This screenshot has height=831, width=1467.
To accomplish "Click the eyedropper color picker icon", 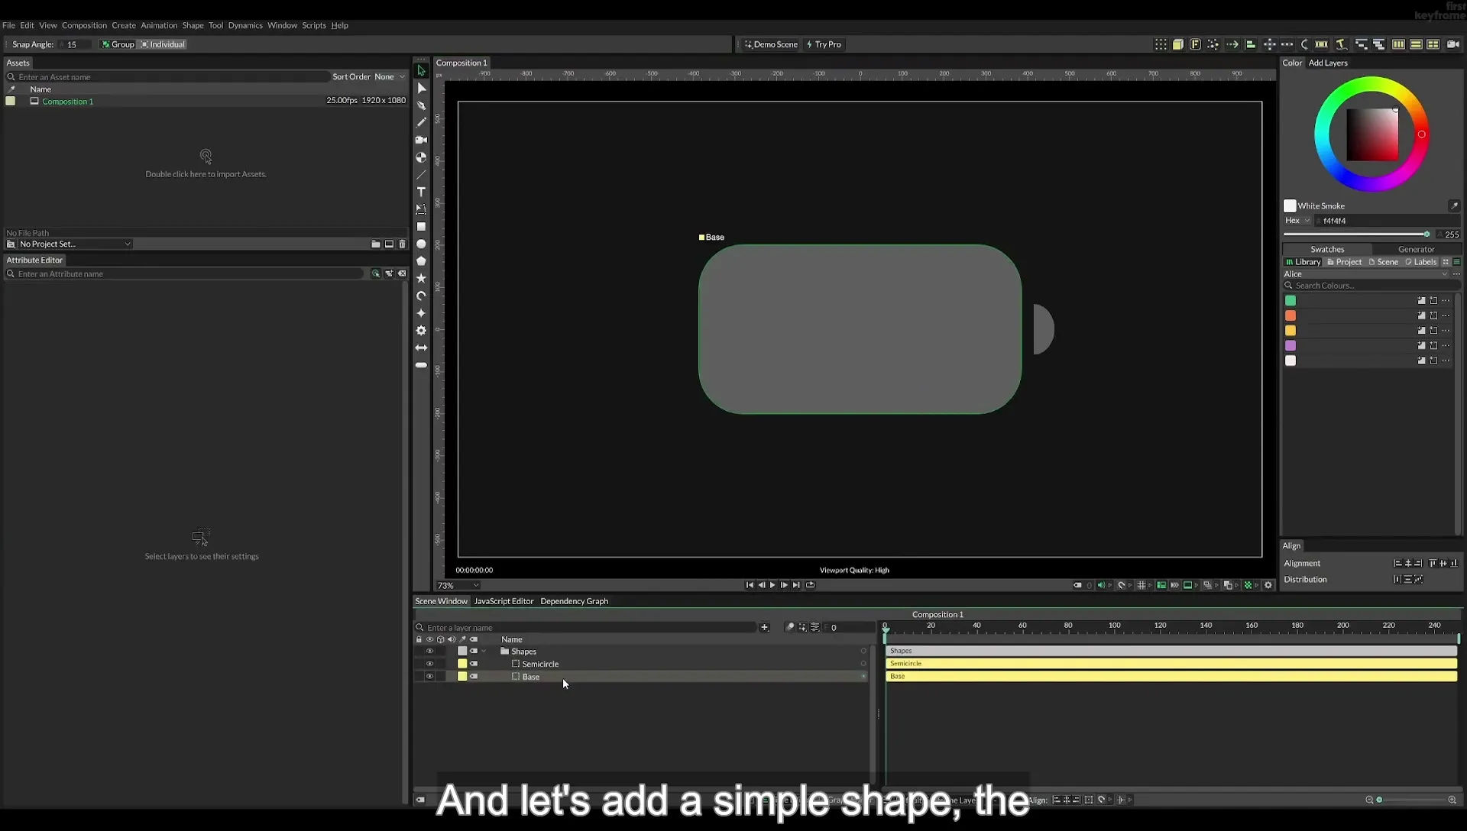I will tap(1454, 205).
